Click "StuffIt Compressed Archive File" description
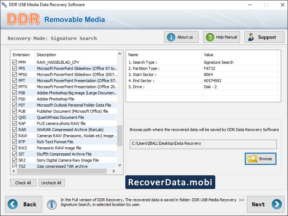This screenshot has width=288, height=216. pyautogui.click(x=64, y=154)
